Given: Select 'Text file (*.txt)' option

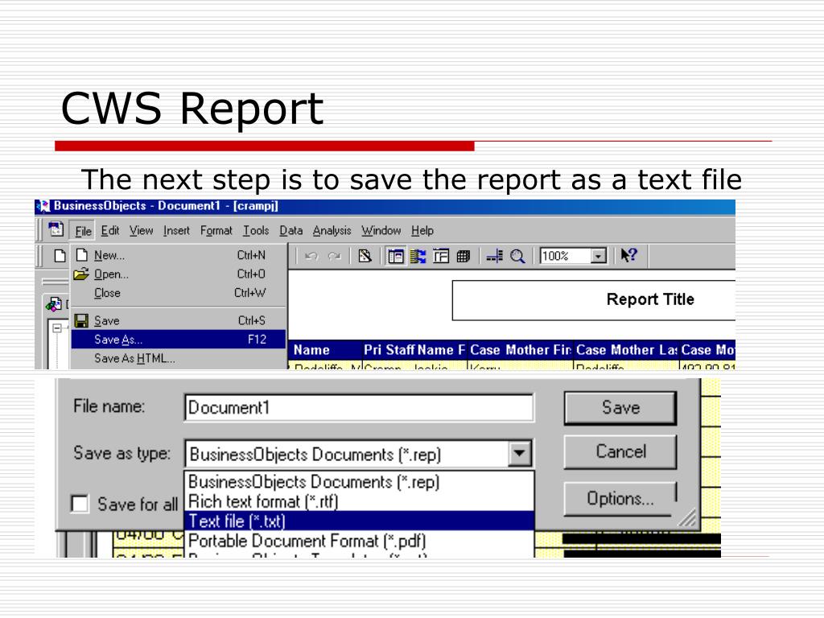Looking at the screenshot, I should [360, 521].
